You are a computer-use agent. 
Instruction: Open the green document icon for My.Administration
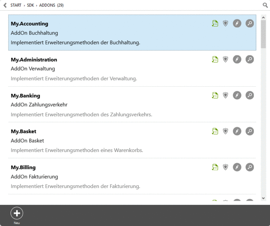[215, 60]
